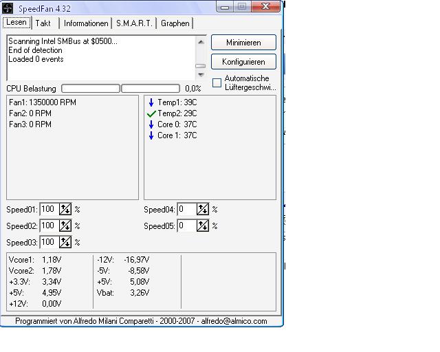
Task: Click into the Speed02 value field
Action: click(49, 225)
